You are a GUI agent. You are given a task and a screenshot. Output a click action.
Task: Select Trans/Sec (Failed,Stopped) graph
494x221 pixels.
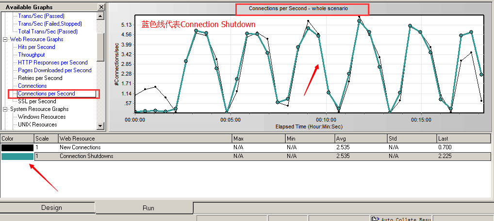[x=50, y=24]
